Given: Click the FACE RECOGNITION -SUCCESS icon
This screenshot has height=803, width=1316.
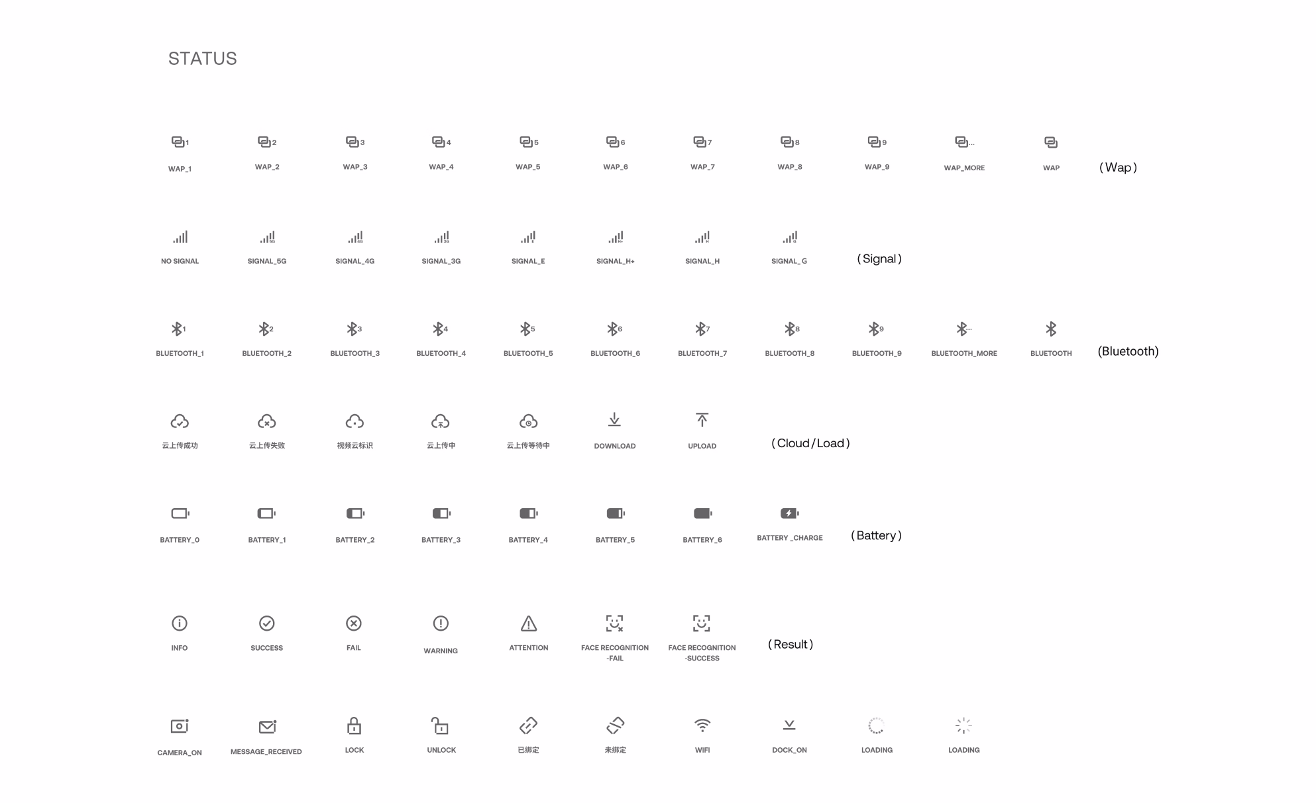Looking at the screenshot, I should tap(702, 623).
